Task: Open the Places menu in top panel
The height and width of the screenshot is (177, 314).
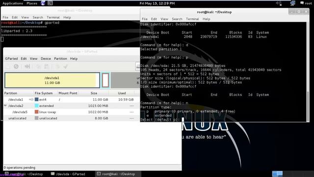Action: (31, 3)
